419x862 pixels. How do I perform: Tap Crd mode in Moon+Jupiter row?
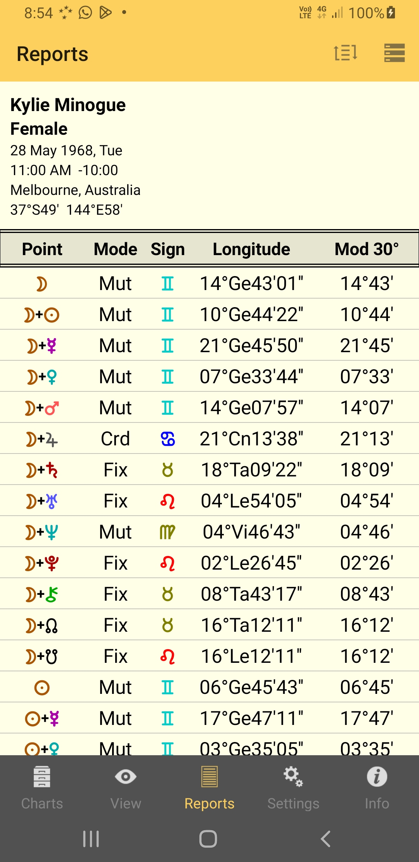pos(115,439)
